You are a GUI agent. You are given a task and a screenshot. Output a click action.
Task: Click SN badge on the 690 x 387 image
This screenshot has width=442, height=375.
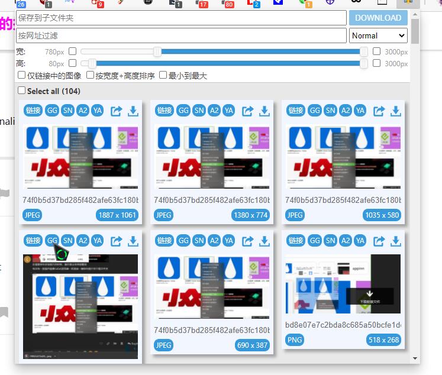199,241
